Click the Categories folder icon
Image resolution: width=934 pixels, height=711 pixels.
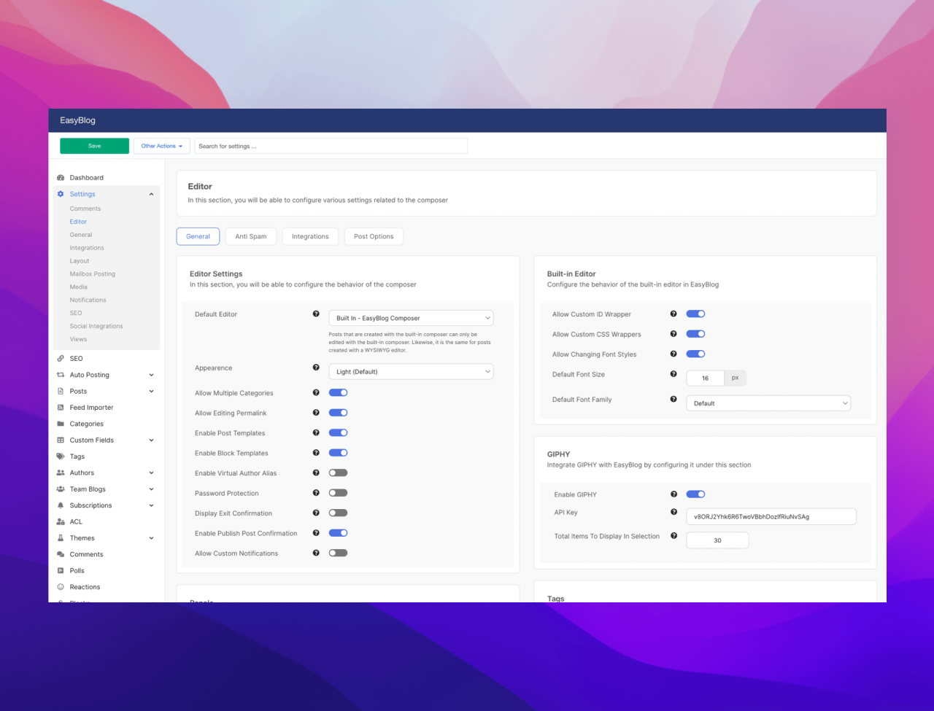click(61, 424)
